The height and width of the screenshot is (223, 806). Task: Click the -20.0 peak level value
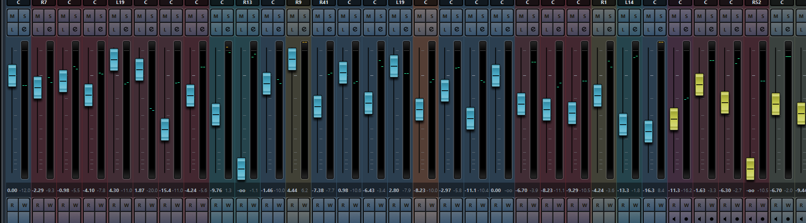click(x=152, y=191)
